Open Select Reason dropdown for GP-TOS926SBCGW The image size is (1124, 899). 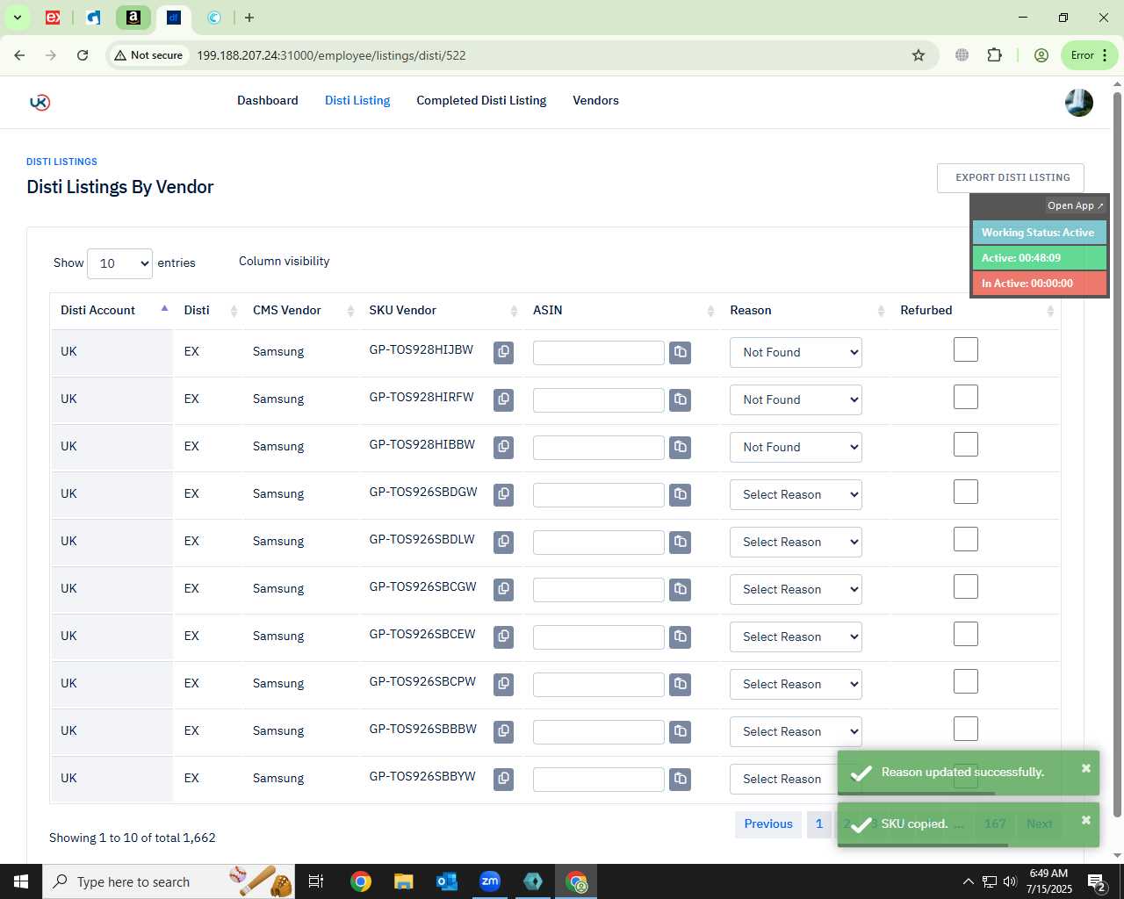click(796, 589)
